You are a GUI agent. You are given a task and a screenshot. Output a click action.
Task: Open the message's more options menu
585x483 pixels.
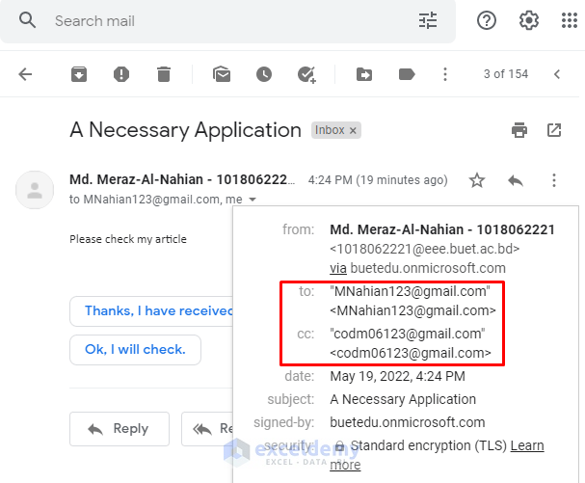554,180
